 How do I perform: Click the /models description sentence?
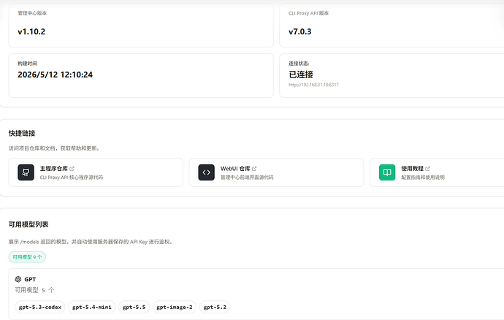91,242
